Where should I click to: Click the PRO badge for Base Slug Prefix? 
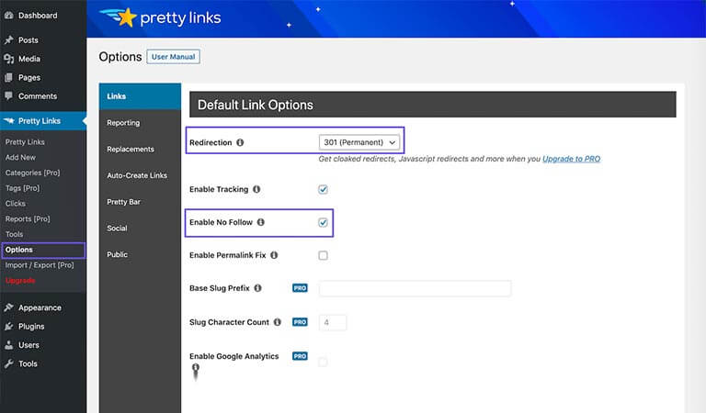300,288
